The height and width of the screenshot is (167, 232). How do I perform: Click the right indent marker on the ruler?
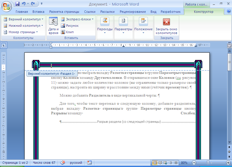(x=196, y=46)
